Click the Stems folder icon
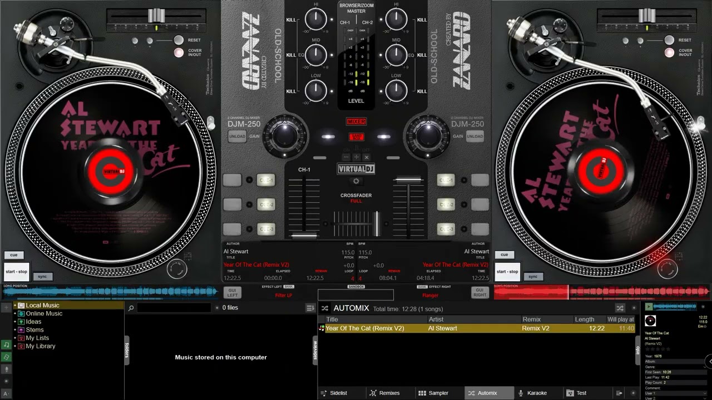Screen dimensions: 712x400 point(21,330)
